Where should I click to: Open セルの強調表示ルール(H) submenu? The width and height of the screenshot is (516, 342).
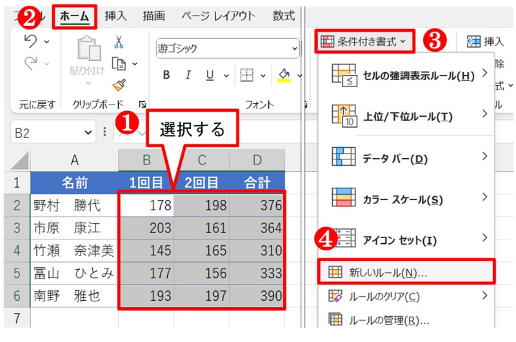(x=406, y=75)
